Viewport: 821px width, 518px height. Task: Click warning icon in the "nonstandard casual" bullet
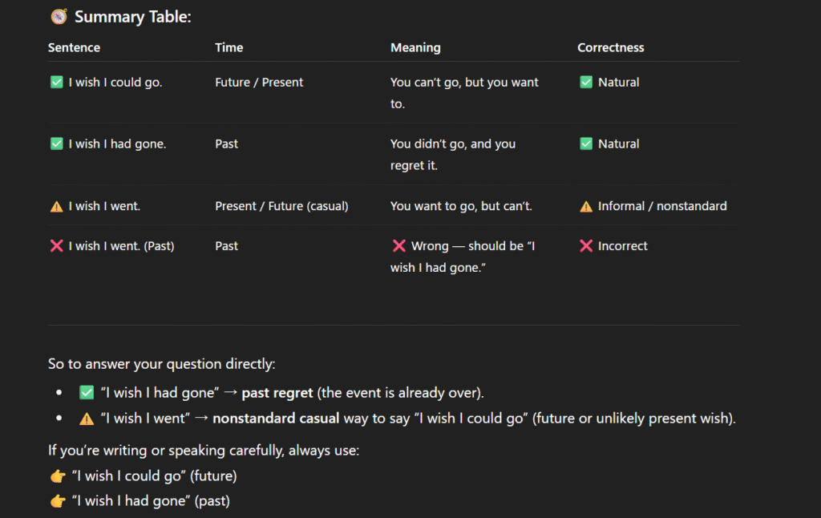(x=87, y=419)
